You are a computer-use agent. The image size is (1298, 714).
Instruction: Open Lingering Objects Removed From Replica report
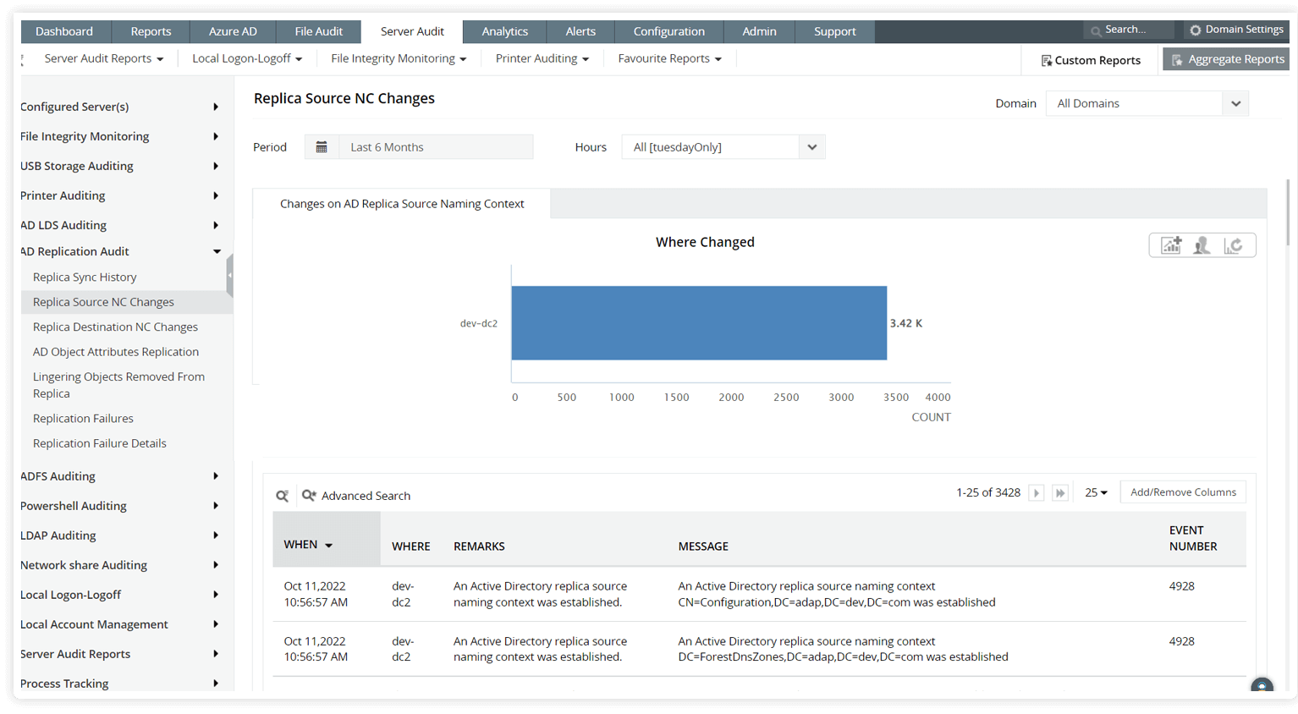[118, 385]
